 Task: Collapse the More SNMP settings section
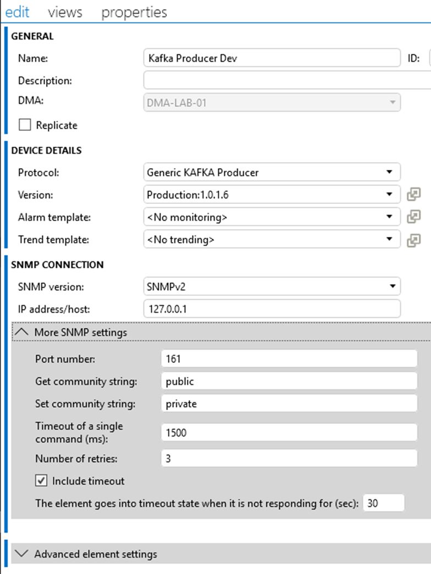[x=22, y=332]
